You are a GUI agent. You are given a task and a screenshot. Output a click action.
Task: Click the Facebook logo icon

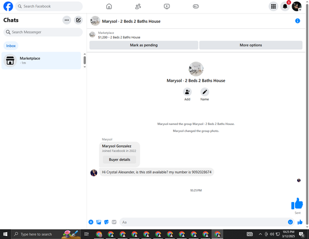(8, 6)
